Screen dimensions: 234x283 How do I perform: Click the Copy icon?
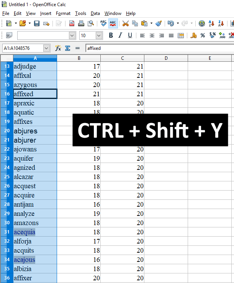[x=135, y=23]
